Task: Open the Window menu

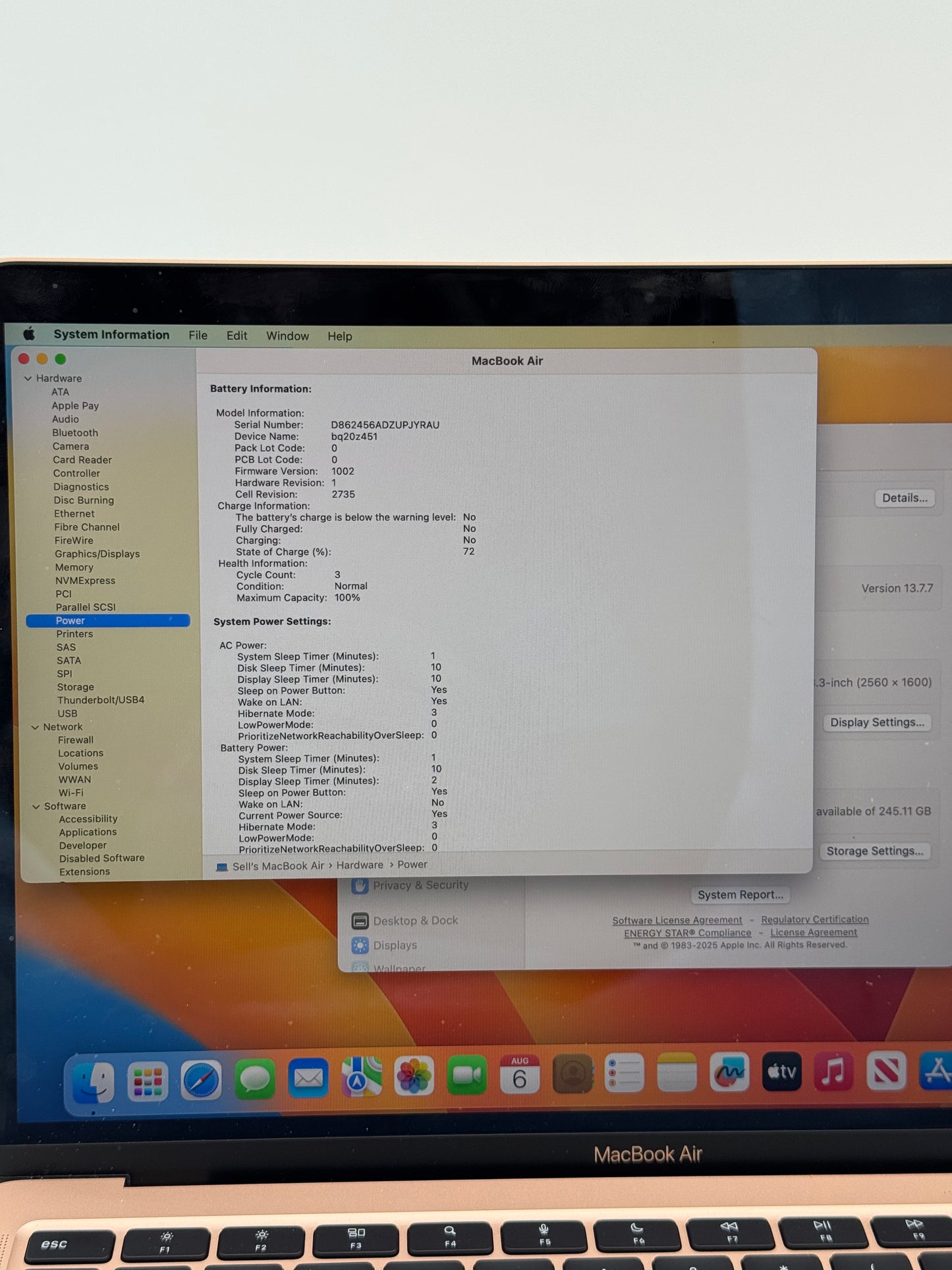Action: (x=287, y=336)
